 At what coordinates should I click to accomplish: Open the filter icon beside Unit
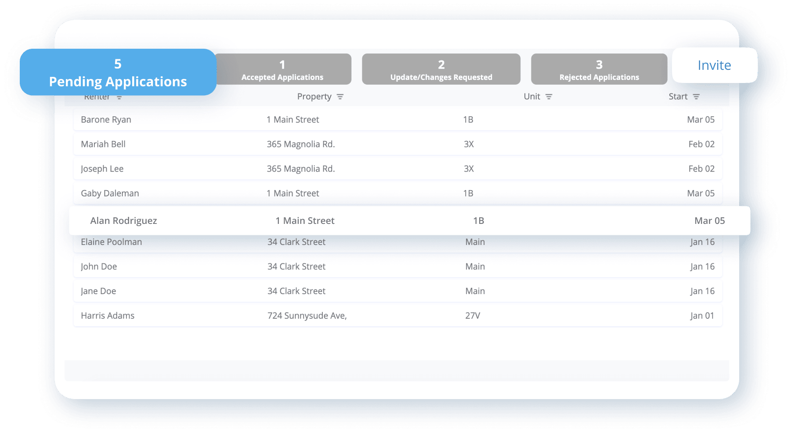coord(549,97)
